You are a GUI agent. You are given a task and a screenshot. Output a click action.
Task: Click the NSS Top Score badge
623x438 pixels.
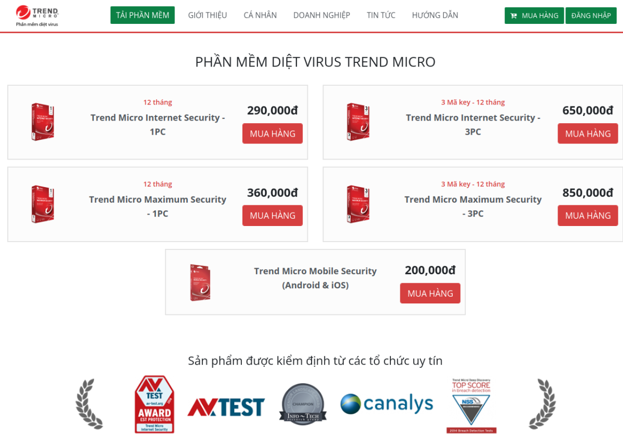(471, 406)
